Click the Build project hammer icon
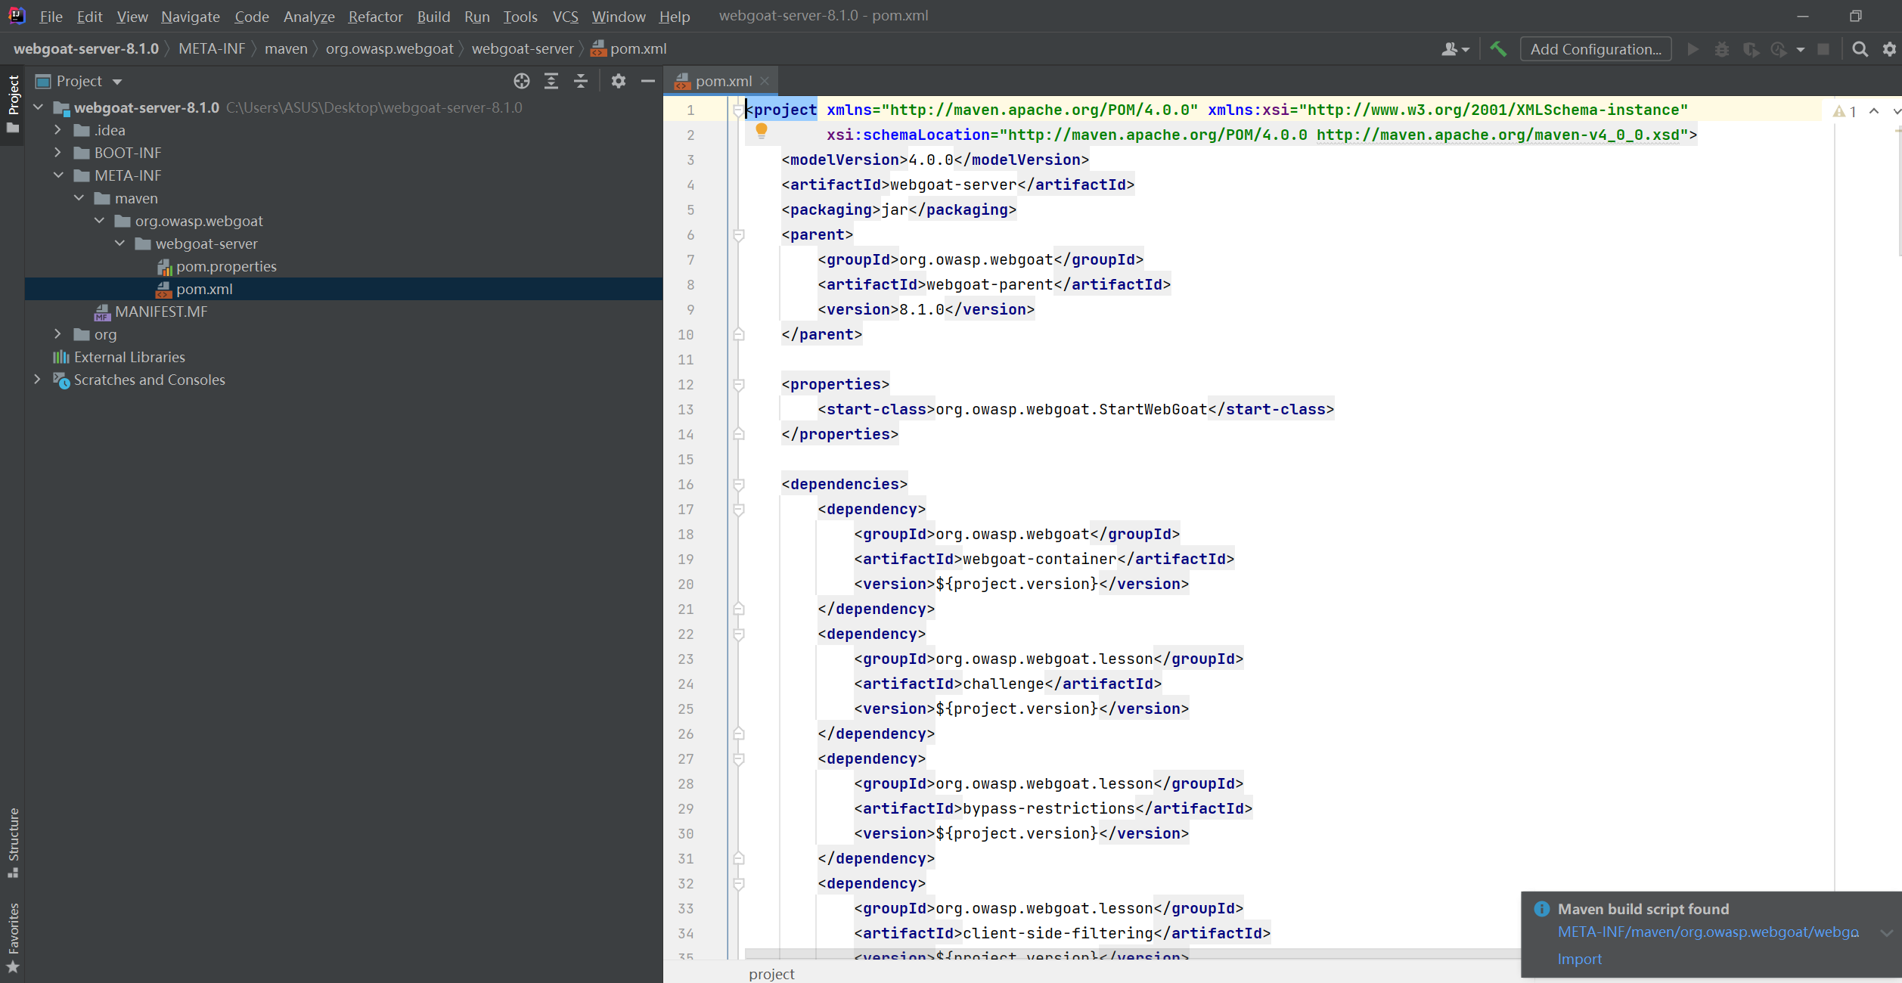The image size is (1902, 983). (x=1497, y=49)
